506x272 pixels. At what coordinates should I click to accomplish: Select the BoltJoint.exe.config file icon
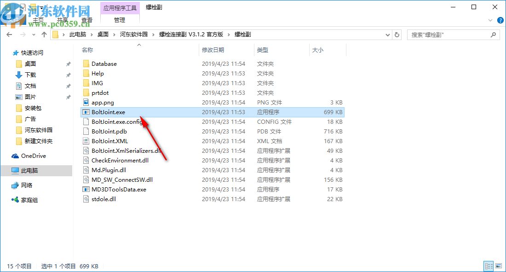[x=86, y=122]
